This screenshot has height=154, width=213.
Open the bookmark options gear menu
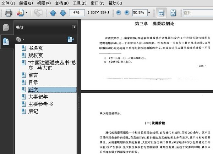[x=20, y=39]
